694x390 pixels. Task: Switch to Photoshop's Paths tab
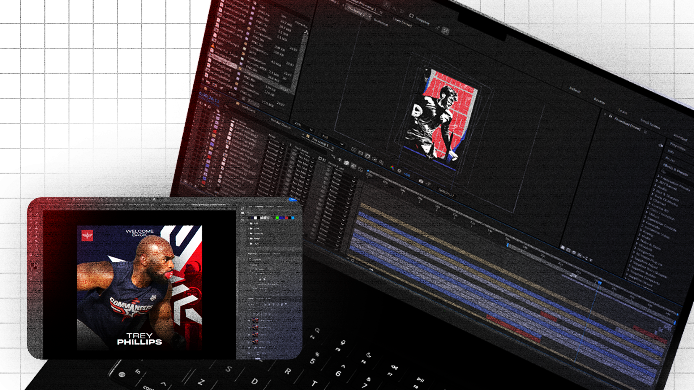coord(269,299)
